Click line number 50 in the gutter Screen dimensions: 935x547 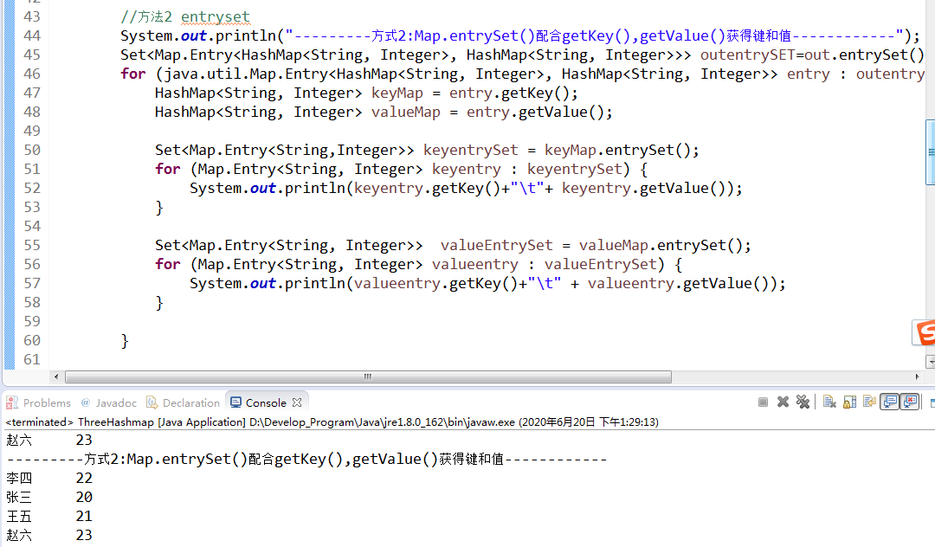coord(32,150)
